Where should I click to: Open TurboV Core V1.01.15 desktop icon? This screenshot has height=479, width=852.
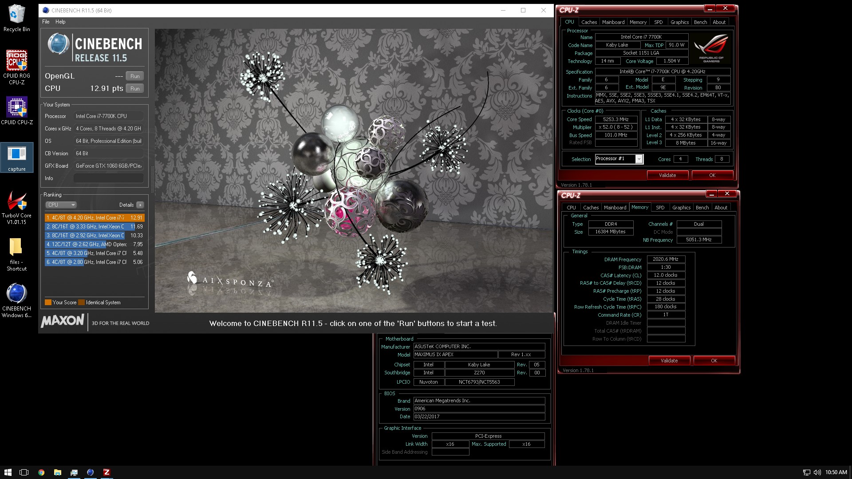(16, 208)
